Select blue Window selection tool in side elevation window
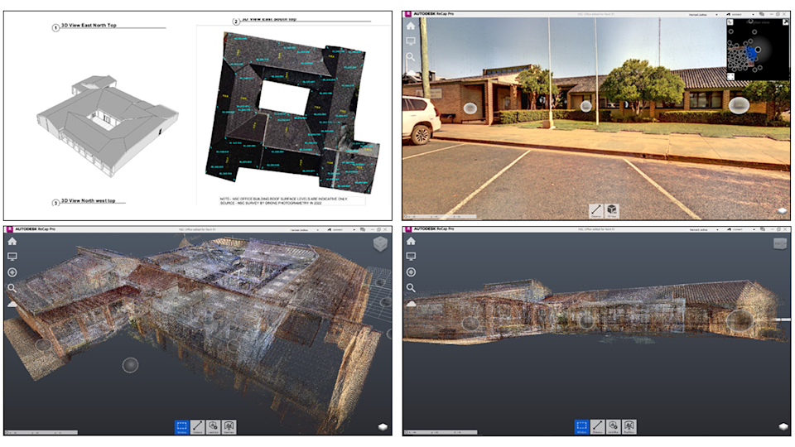This screenshot has width=795, height=447. point(581,427)
